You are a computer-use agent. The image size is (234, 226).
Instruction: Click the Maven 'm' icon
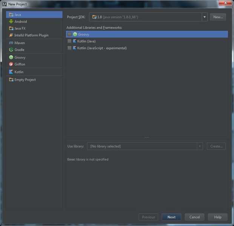[x=11, y=43]
